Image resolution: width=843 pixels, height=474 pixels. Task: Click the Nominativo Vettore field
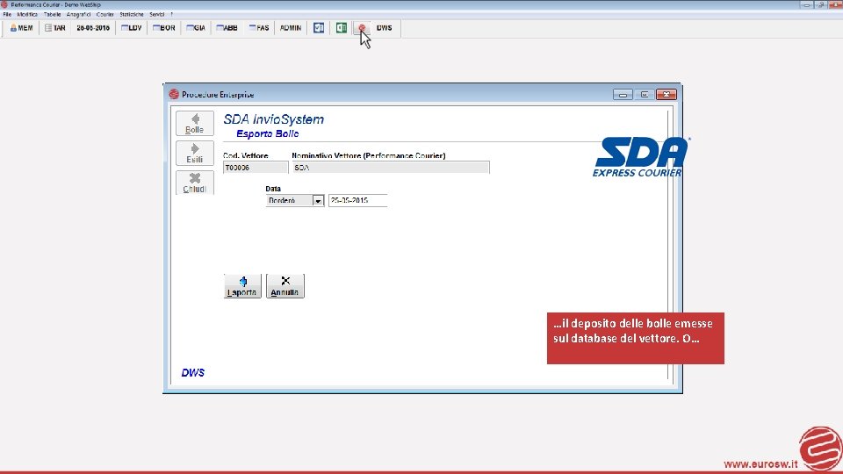[390, 168]
